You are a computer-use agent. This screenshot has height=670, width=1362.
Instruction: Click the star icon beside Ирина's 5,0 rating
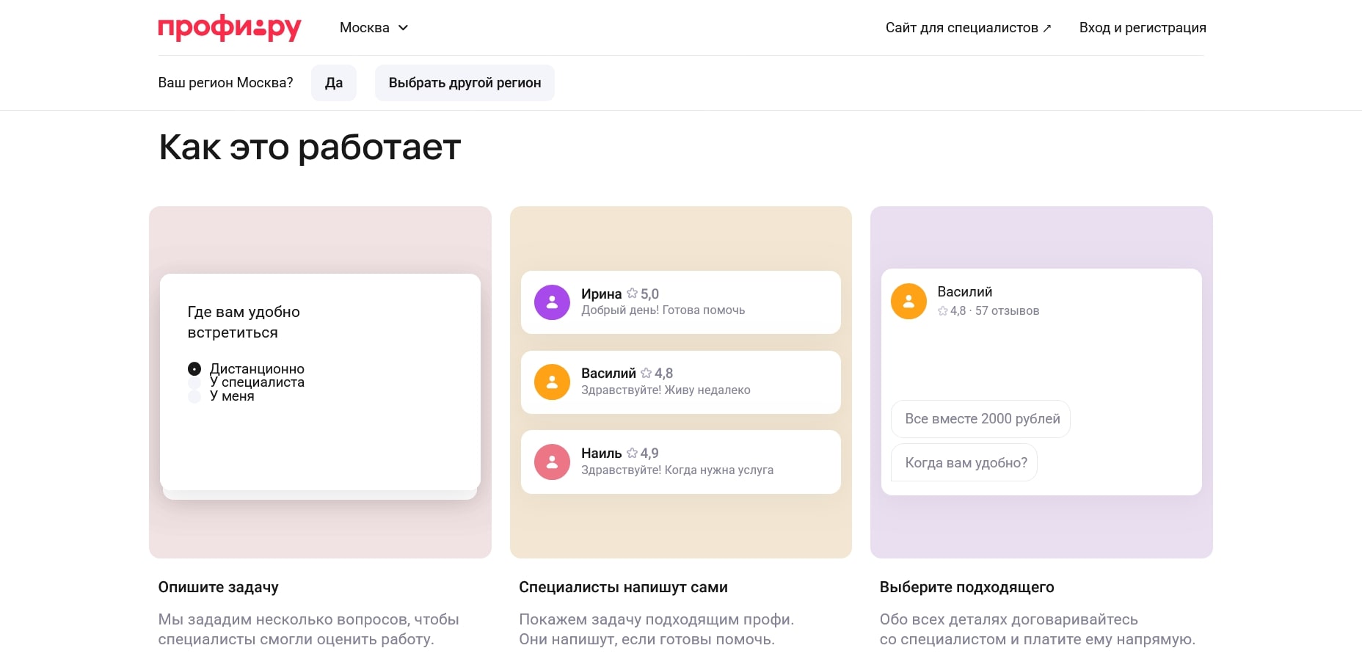click(x=631, y=293)
